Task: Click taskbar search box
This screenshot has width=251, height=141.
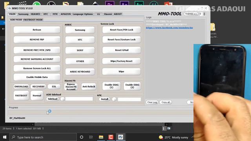Action: tap(43, 137)
